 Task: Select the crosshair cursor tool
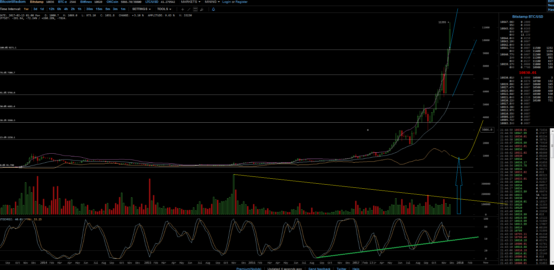pyautogui.click(x=183, y=9)
